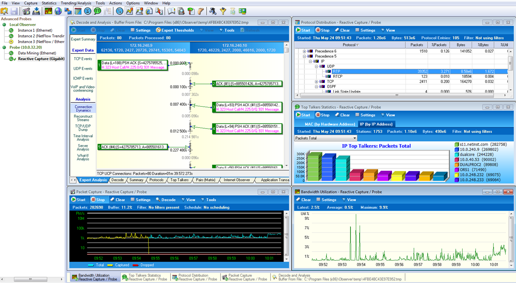The height and width of the screenshot is (283, 516).
Task: Collapse the Precedence 5 tree node
Action: coord(304,56)
